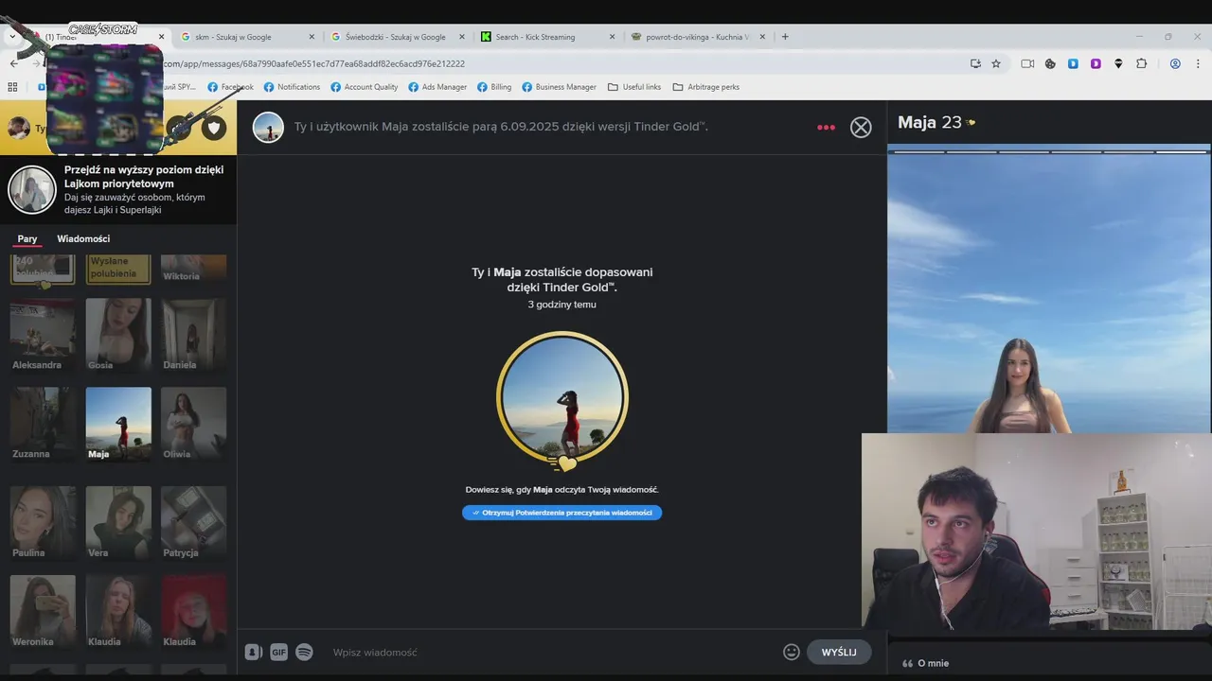Open the Extensions puzzle icon
The image size is (1212, 681).
click(1141, 63)
